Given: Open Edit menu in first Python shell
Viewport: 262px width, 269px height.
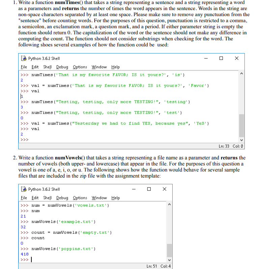Looking at the screenshot, I should pos(35,67).
